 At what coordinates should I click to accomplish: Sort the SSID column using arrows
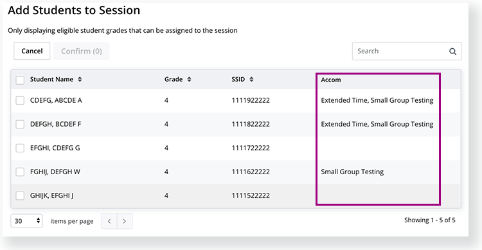coord(251,79)
